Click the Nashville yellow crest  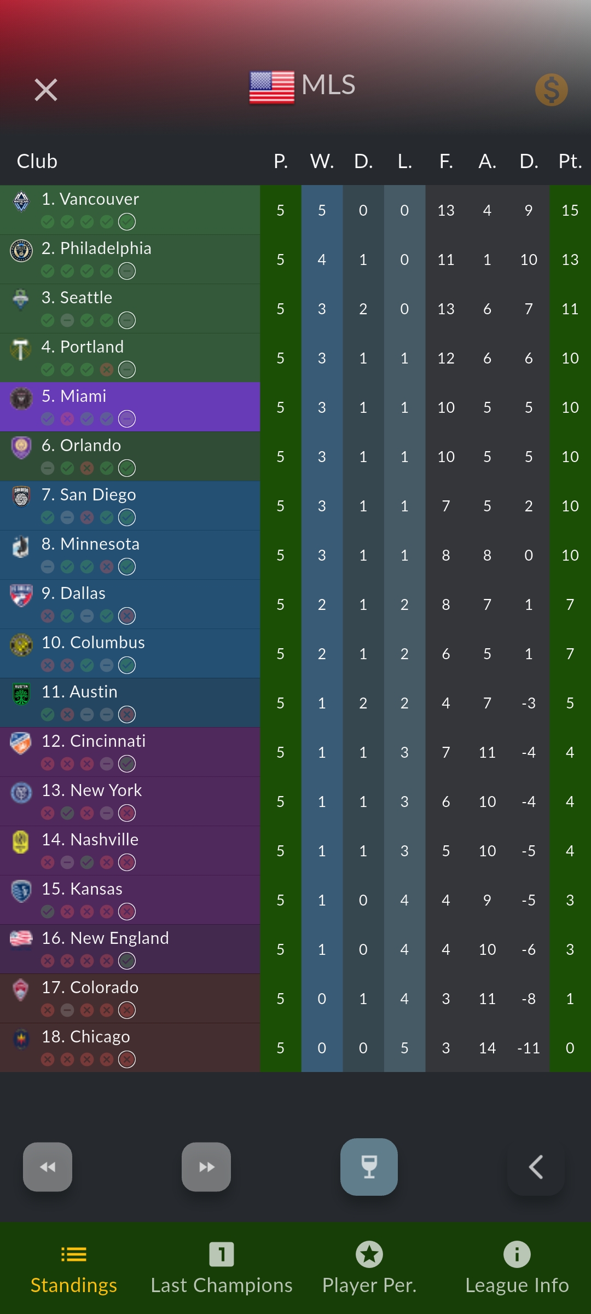click(21, 842)
